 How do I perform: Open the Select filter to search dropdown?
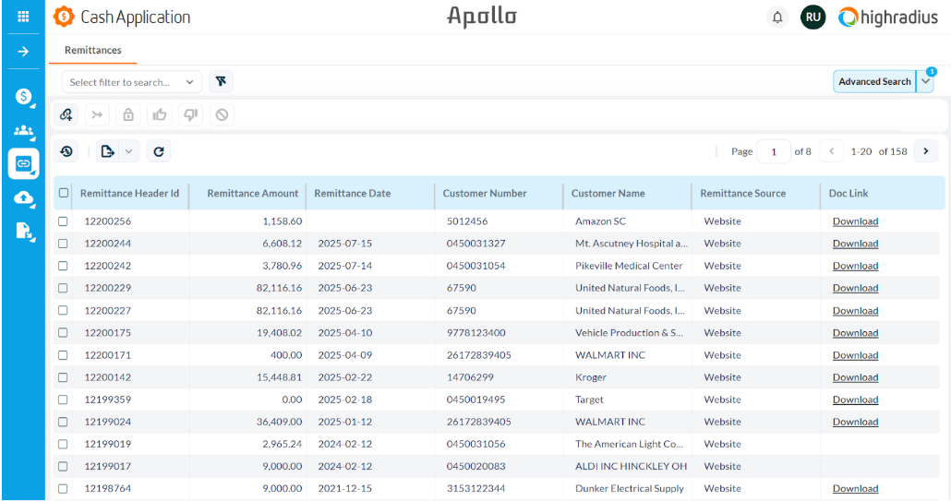pos(132,82)
